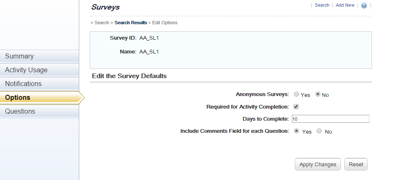Open the help question mark icon
The image size is (416, 180).
click(364, 5)
